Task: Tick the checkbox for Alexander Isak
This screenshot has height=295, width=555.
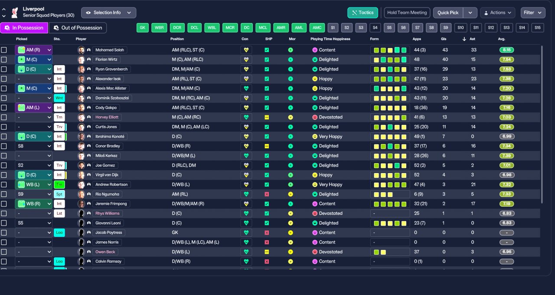Action: click(x=4, y=79)
